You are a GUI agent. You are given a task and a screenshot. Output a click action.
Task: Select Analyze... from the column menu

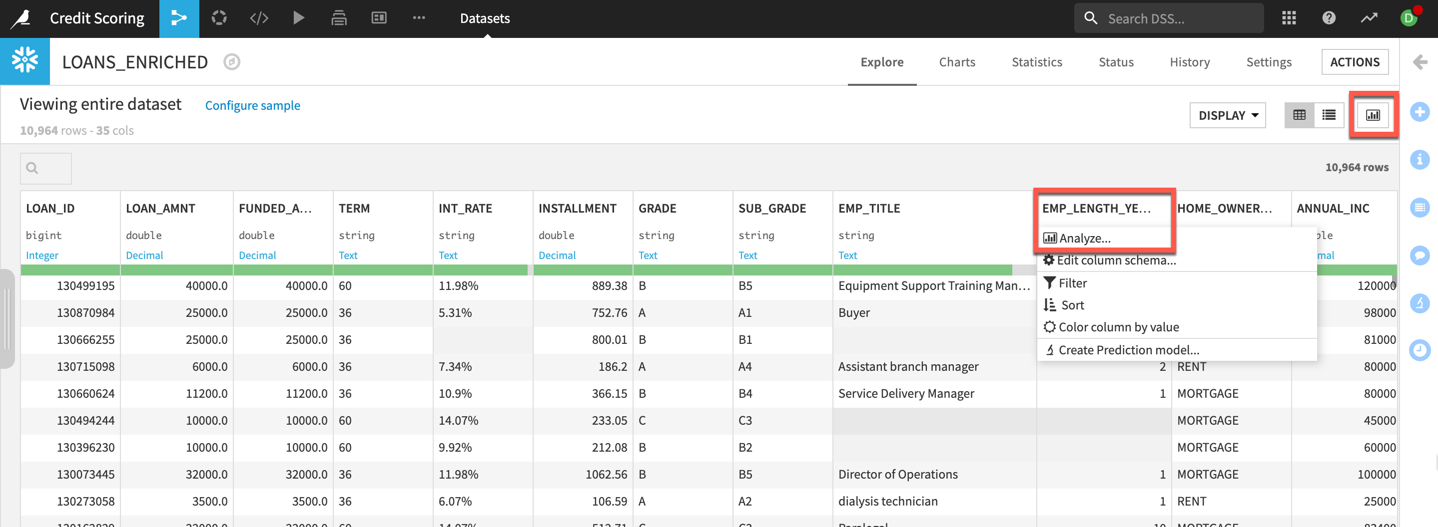(1084, 238)
